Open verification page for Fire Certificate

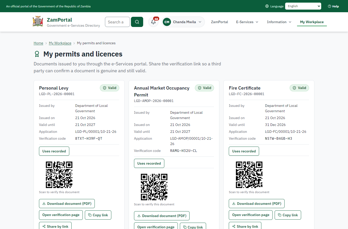click(251, 215)
